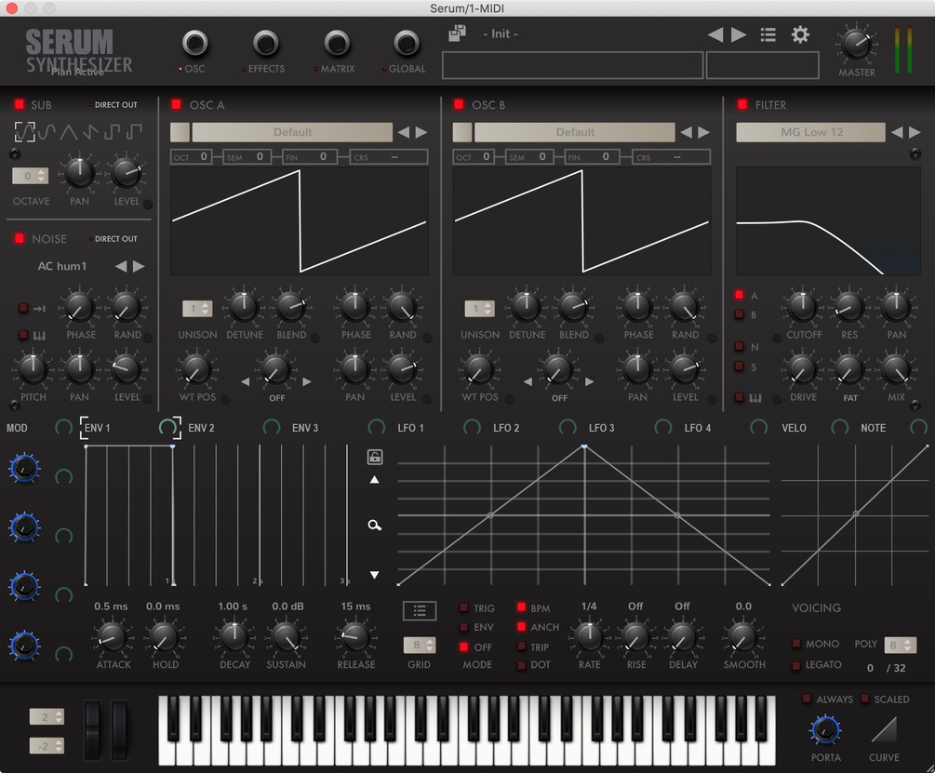Open the LFO shape list button

pyautogui.click(x=420, y=610)
